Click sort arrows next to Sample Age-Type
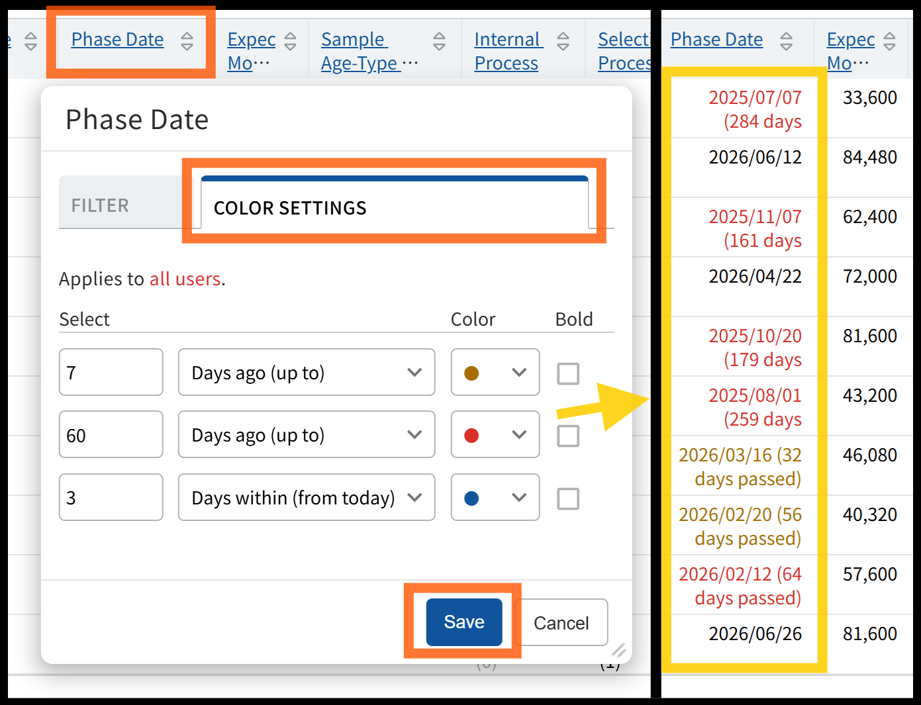 (439, 41)
